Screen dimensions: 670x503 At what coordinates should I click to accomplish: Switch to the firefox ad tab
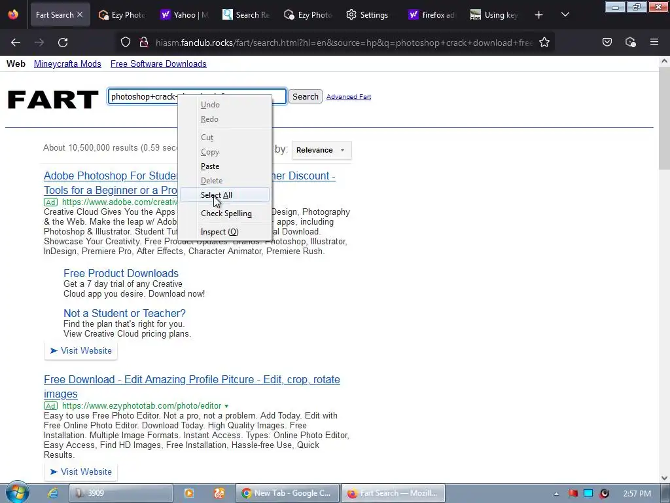432,15
